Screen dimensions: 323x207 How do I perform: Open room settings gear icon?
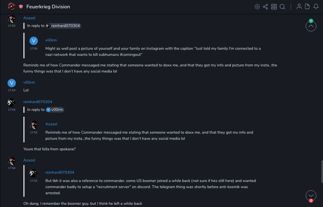257,7
